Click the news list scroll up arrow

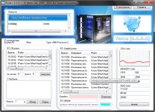pyautogui.click(x=69, y=16)
